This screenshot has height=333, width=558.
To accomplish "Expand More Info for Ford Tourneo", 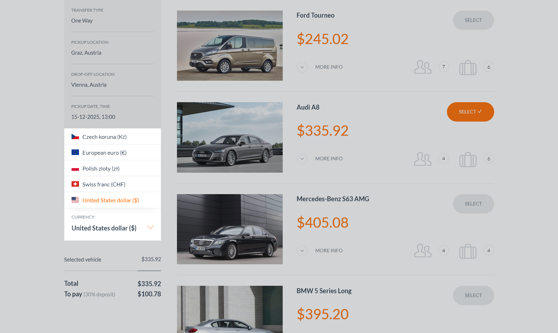I will tap(302, 67).
